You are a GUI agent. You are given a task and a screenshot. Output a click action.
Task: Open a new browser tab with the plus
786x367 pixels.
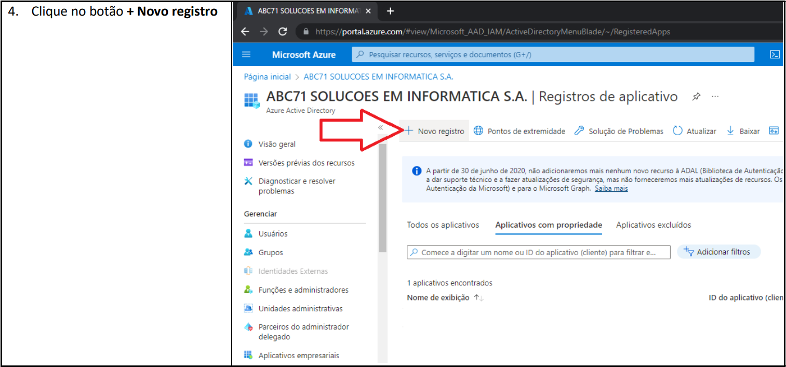pyautogui.click(x=391, y=11)
